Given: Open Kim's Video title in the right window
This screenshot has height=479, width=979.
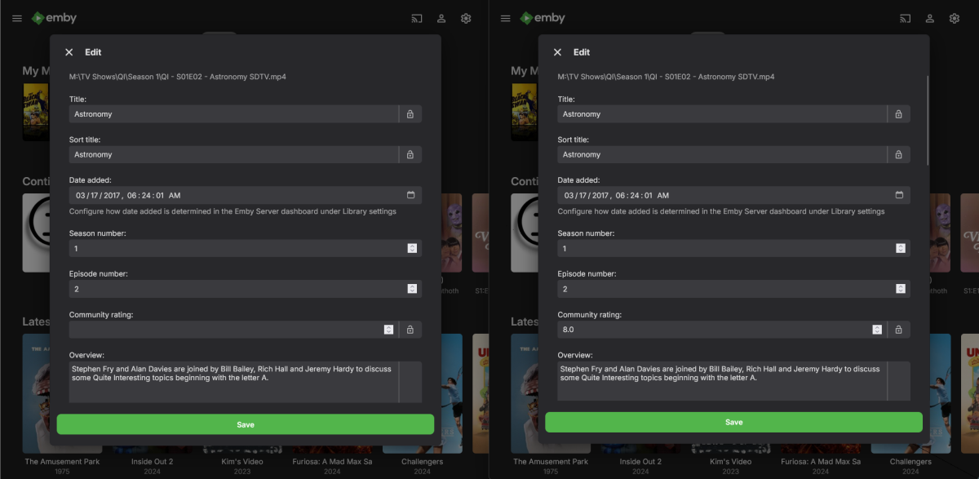Looking at the screenshot, I should coord(730,462).
